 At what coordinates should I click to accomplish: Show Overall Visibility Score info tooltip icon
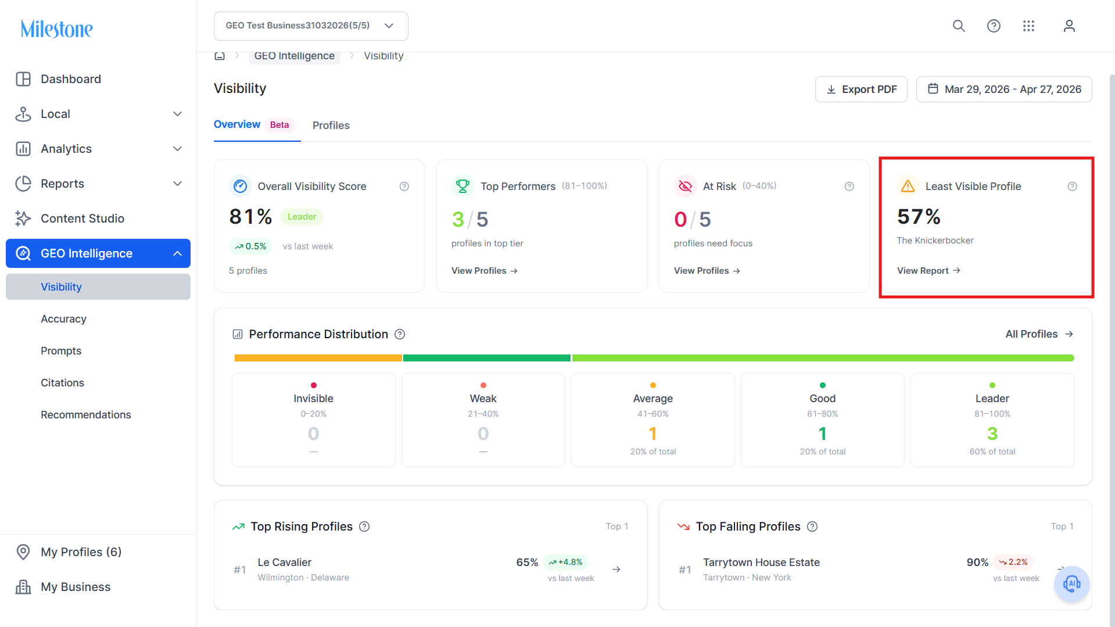[x=404, y=187]
